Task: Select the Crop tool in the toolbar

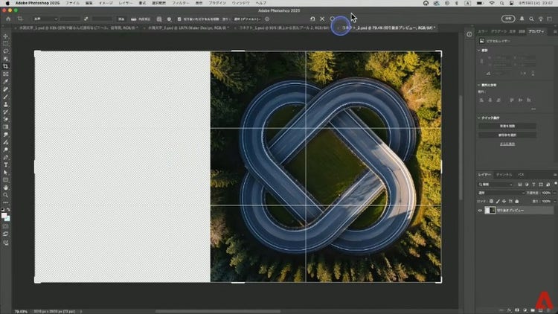Action: coord(6,65)
